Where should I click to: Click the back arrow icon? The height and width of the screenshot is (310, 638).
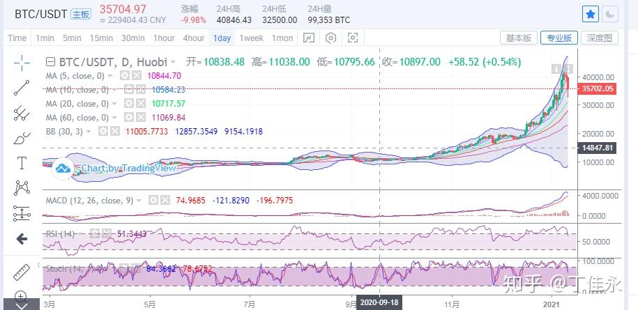point(22,239)
